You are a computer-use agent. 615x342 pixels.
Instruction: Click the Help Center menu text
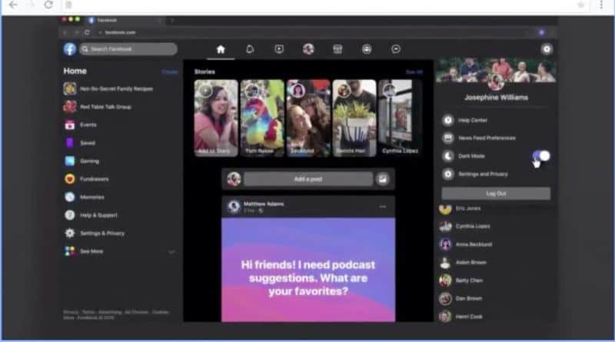pos(473,121)
